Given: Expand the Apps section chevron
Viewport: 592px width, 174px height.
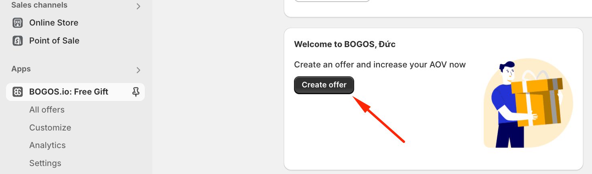Looking at the screenshot, I should pyautogui.click(x=138, y=70).
